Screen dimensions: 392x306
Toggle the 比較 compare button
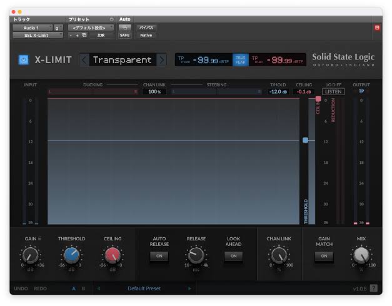tap(101, 35)
